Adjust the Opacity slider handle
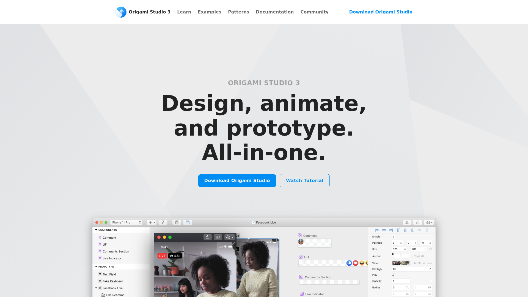528x297 pixels. [x=431, y=281]
